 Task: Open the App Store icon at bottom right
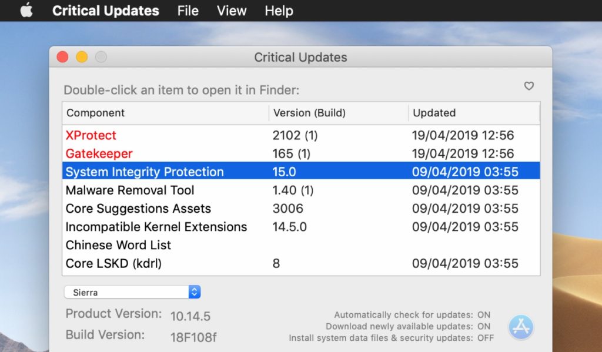521,327
